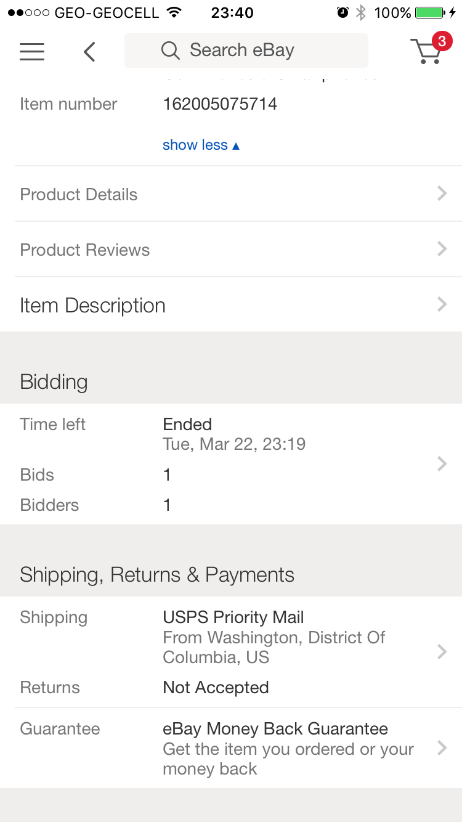Collapse details with show less
The height and width of the screenshot is (822, 462).
coord(201,145)
